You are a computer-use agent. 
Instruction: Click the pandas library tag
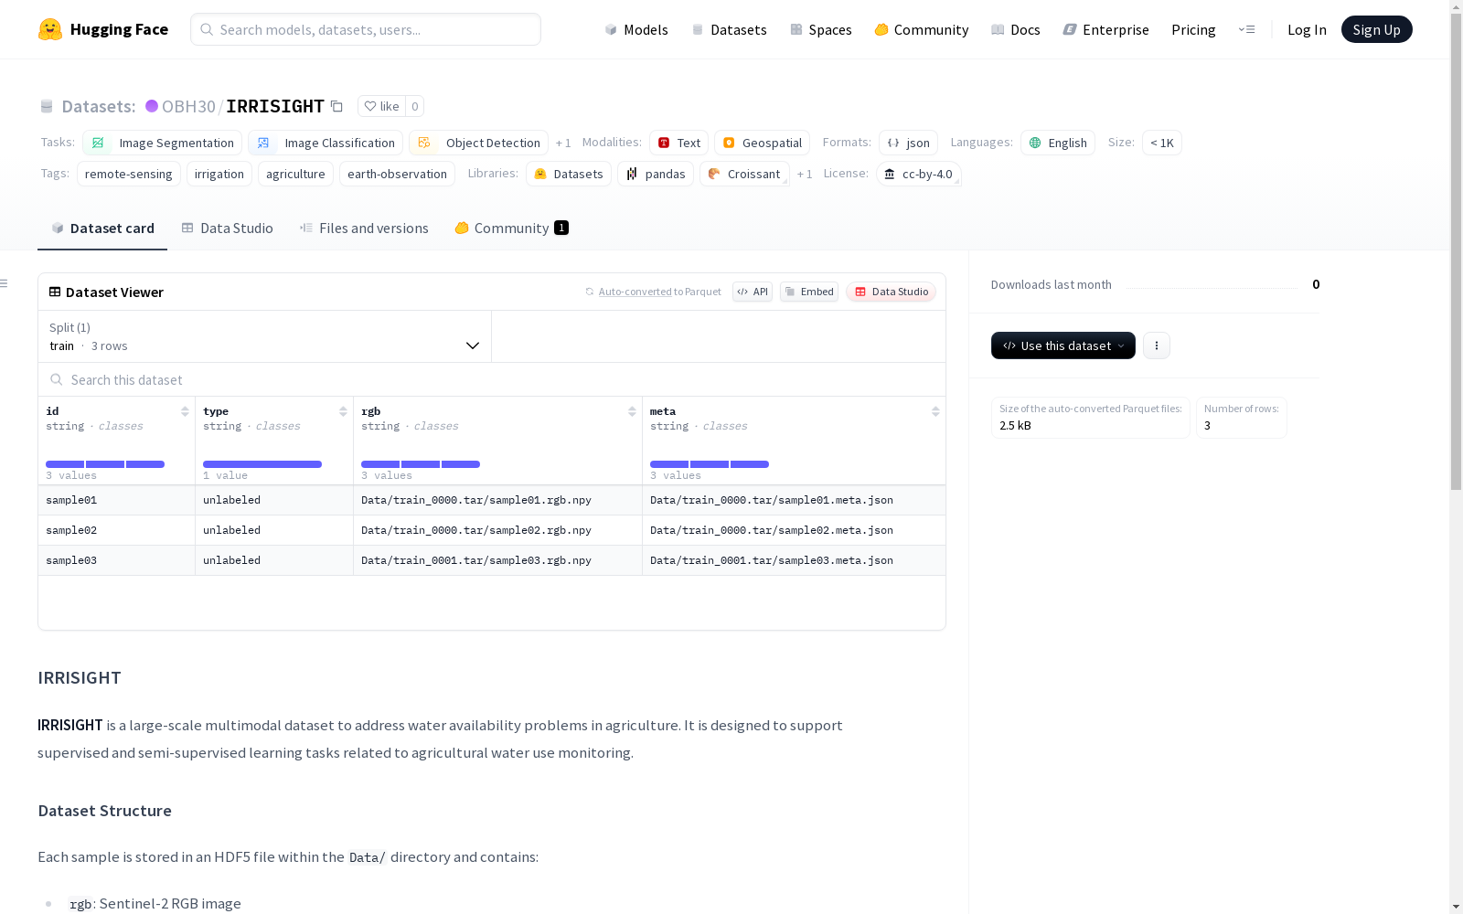tap(656, 174)
